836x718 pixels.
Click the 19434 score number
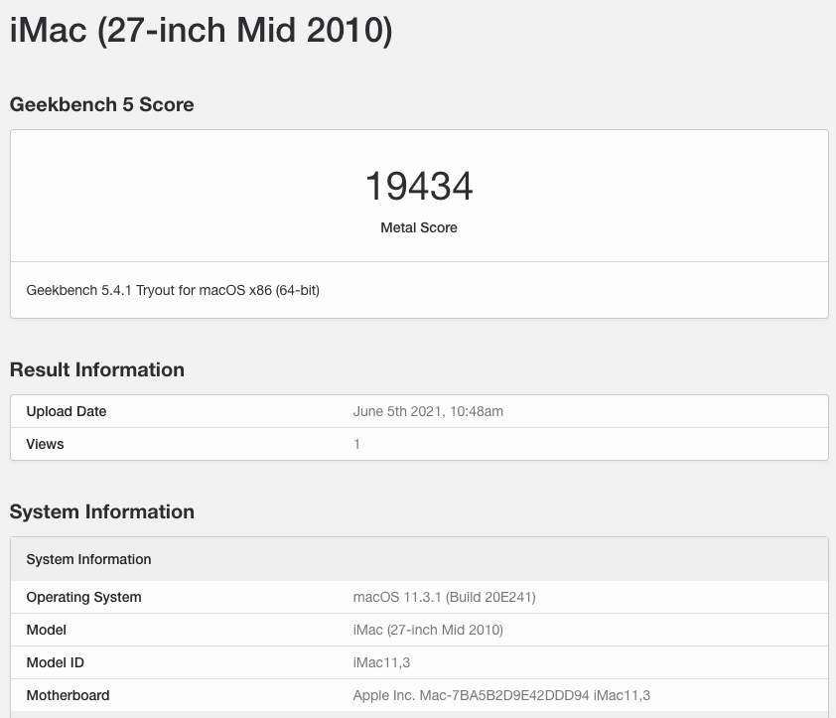tap(418, 186)
